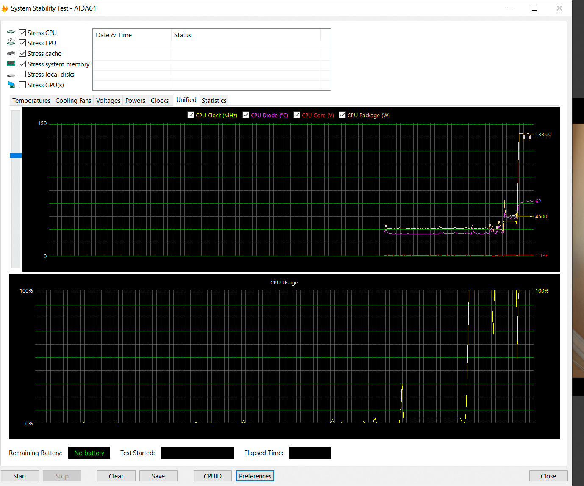
Task: Enable the Stress local disks checkbox
Action: [22, 74]
